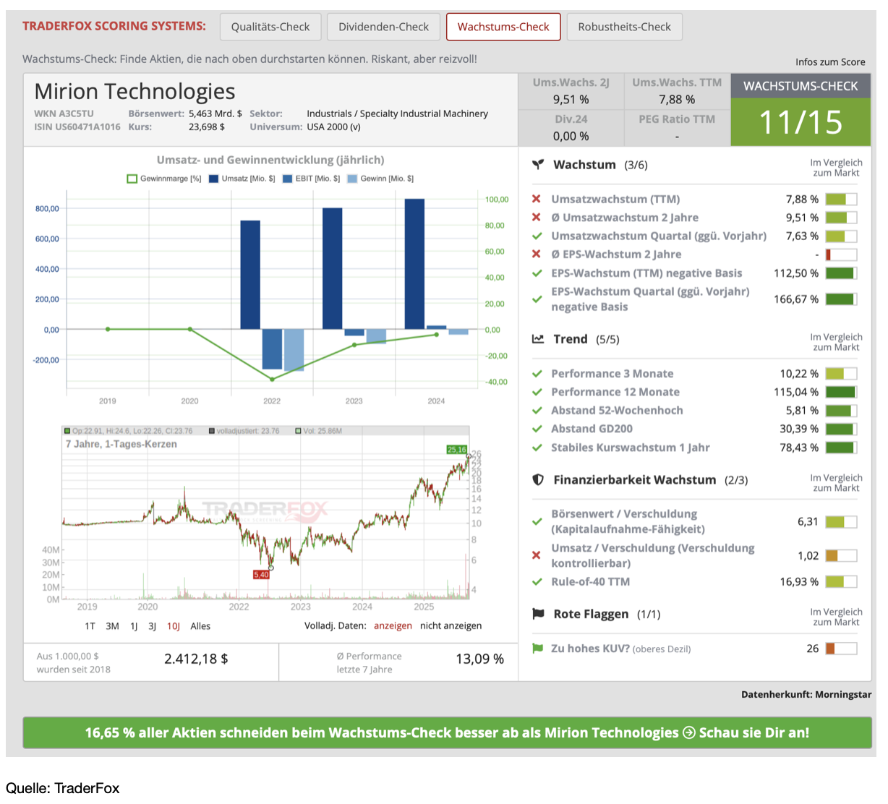Click the 2022 Umsatz bar
Screen dimensions: 888x804
point(250,275)
